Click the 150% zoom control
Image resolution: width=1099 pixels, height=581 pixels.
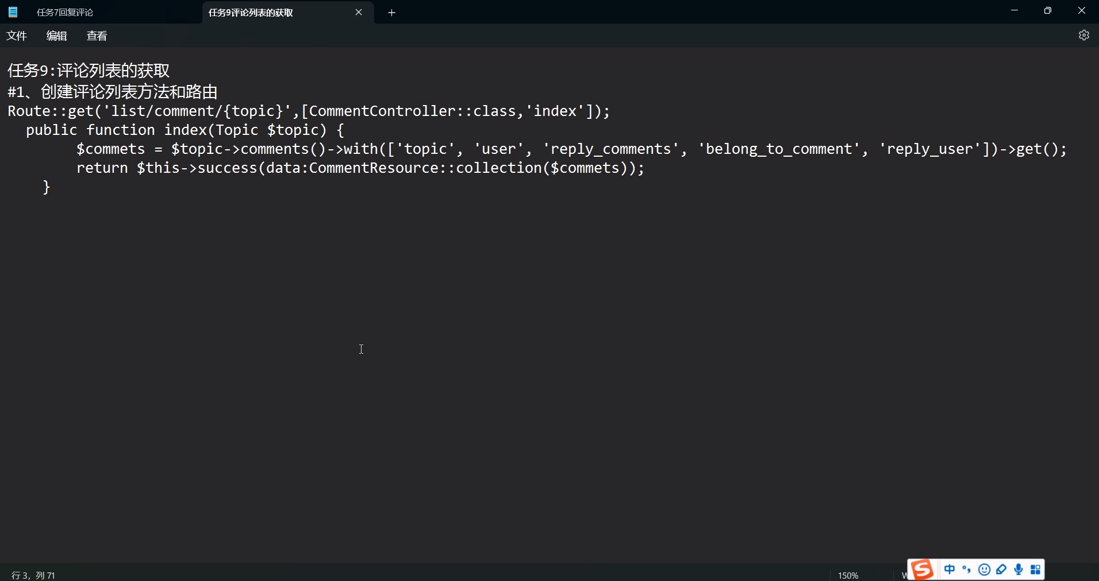(x=849, y=575)
